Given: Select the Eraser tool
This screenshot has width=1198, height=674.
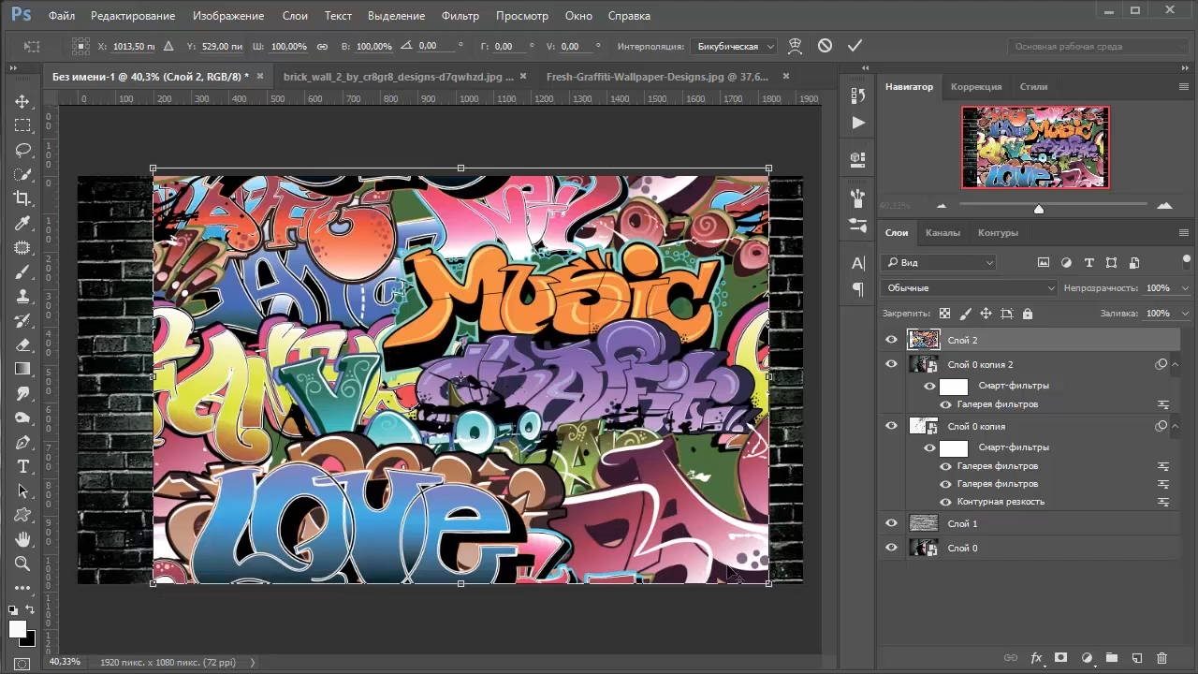Looking at the screenshot, I should click(x=22, y=344).
